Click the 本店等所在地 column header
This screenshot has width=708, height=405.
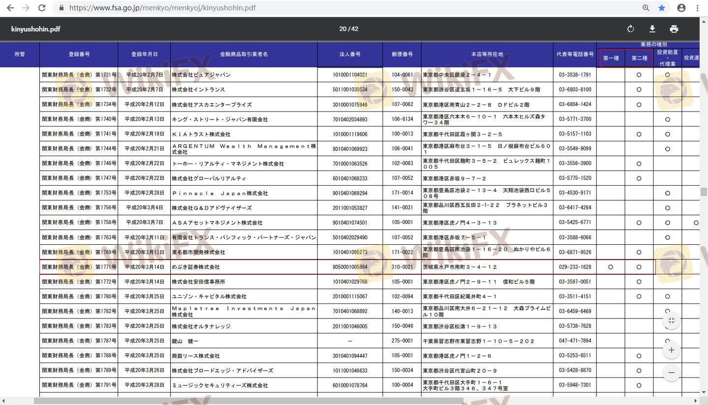(487, 54)
